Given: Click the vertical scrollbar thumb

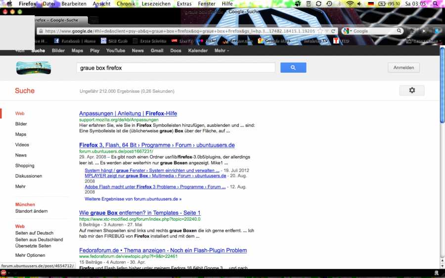Looking at the screenshot, I should (442, 85).
